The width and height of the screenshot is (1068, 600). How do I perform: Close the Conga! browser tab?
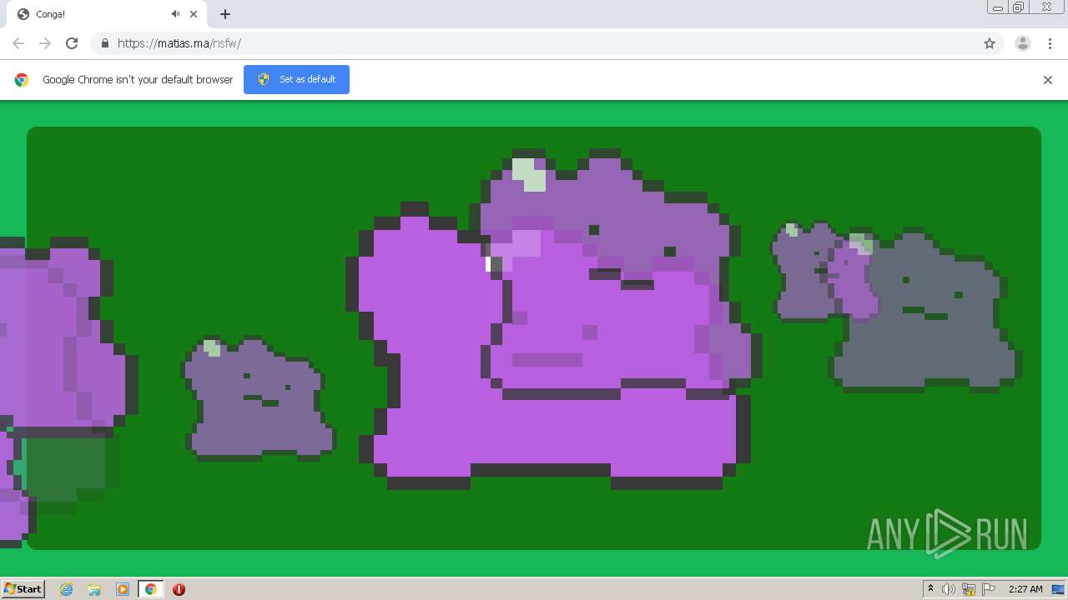194,14
